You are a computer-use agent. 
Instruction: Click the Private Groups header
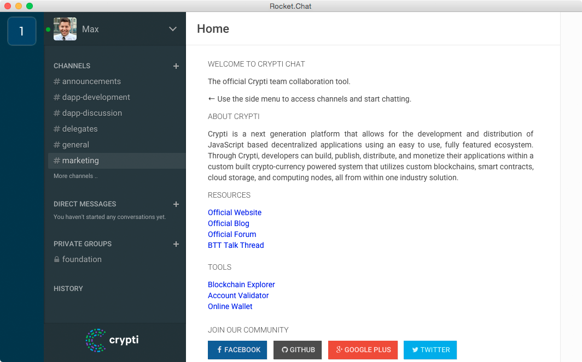(83, 244)
